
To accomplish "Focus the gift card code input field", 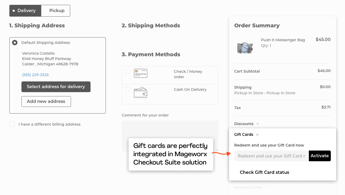I will tap(271, 156).
